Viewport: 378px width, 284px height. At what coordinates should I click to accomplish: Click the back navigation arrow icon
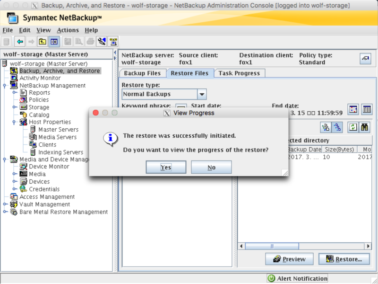click(x=19, y=41)
